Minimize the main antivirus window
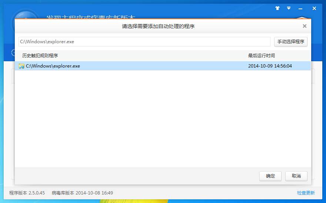Image resolution: width=326 pixels, height=203 pixels. (300, 8)
